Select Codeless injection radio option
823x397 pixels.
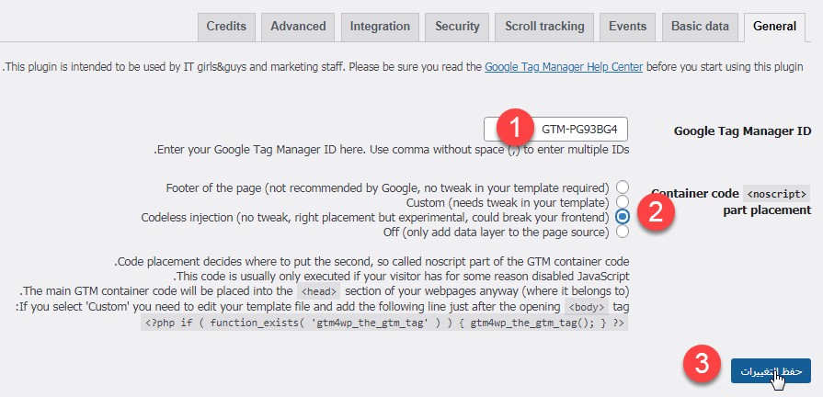coord(623,217)
